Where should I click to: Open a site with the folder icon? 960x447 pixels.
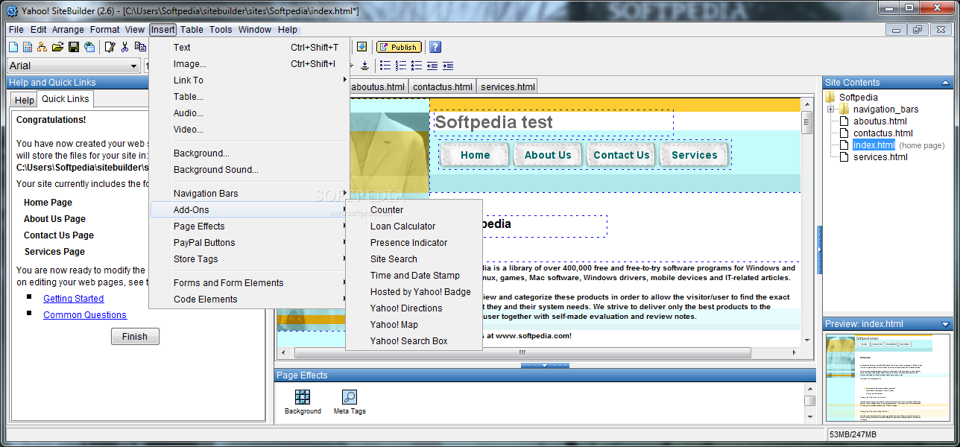pos(57,47)
